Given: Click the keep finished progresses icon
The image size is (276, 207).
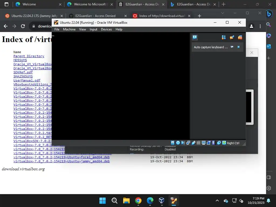Looking at the screenshot, I should pos(232,37).
